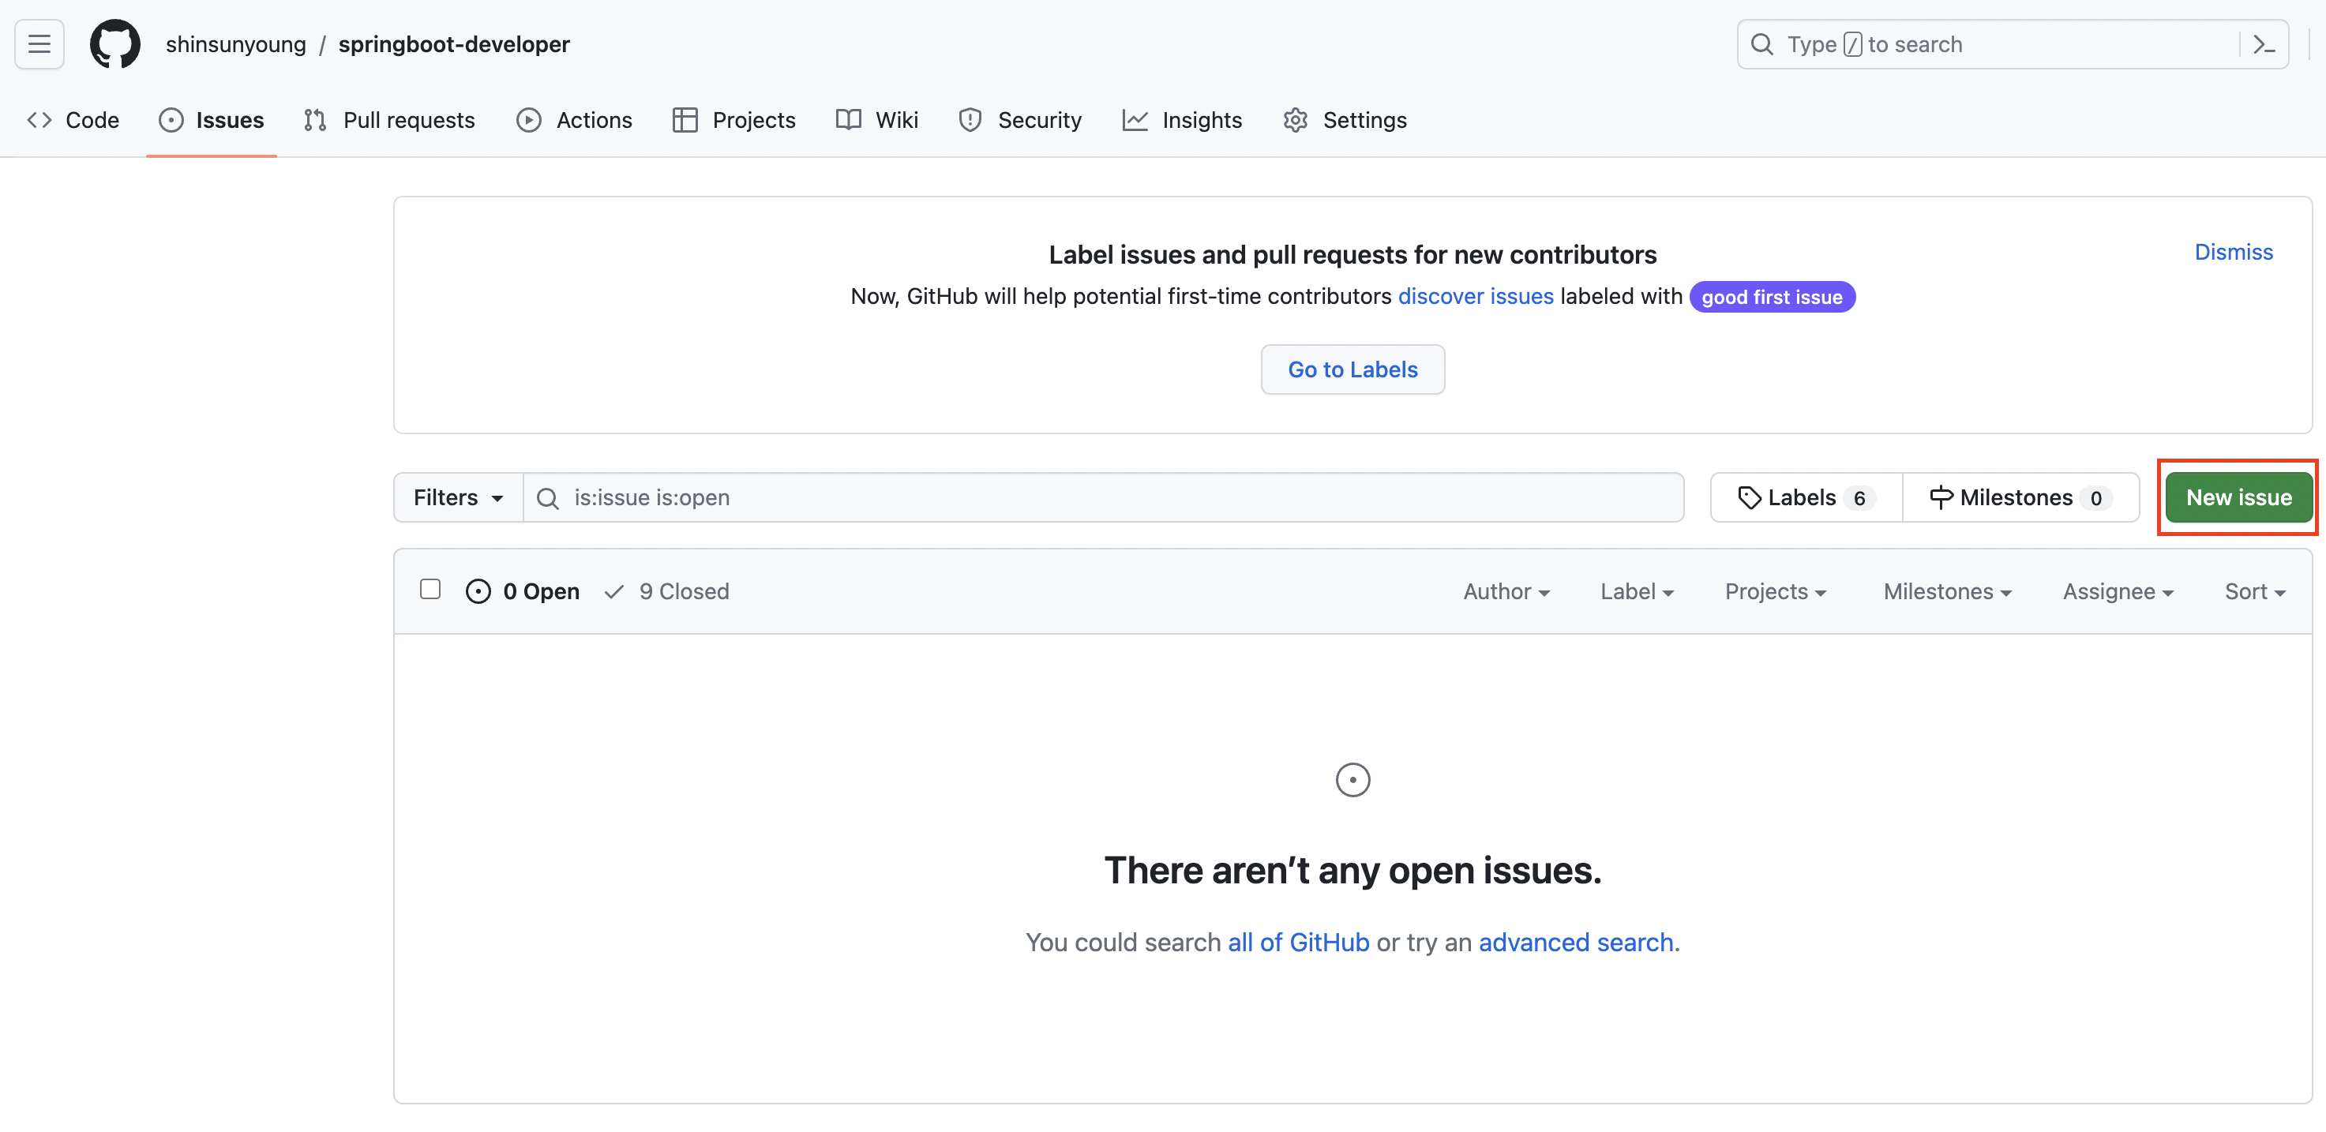Screen dimensions: 2326x1132
Task: Open Milestones via signpost icon
Action: 2019,497
